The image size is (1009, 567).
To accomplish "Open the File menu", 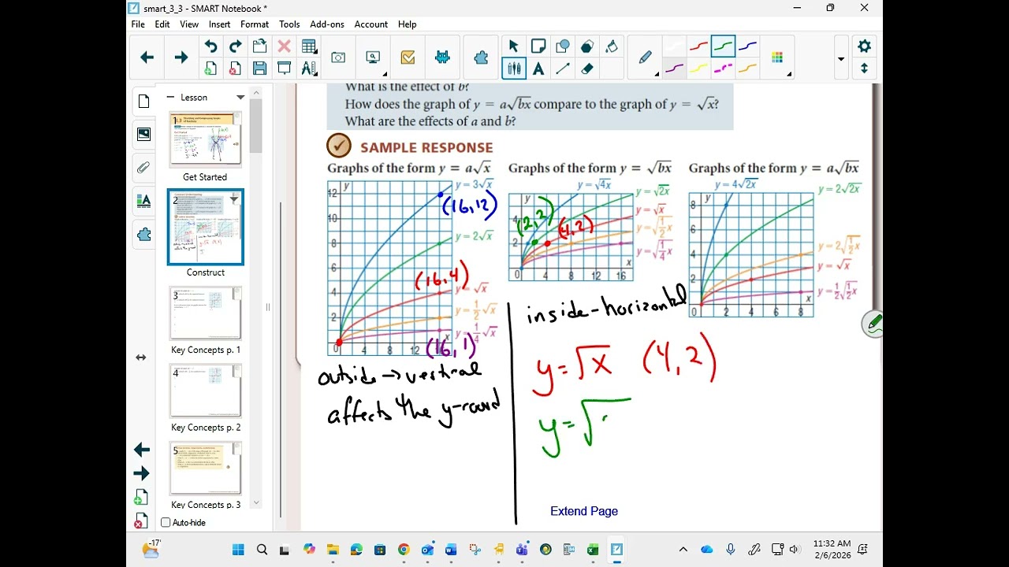I will coord(138,24).
